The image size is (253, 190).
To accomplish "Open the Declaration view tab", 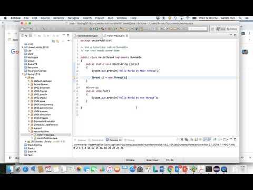I will (96, 140).
